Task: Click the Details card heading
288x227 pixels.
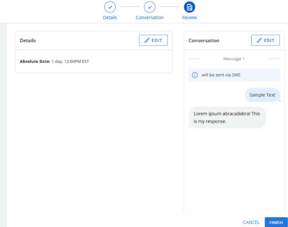Action: pyautogui.click(x=28, y=41)
